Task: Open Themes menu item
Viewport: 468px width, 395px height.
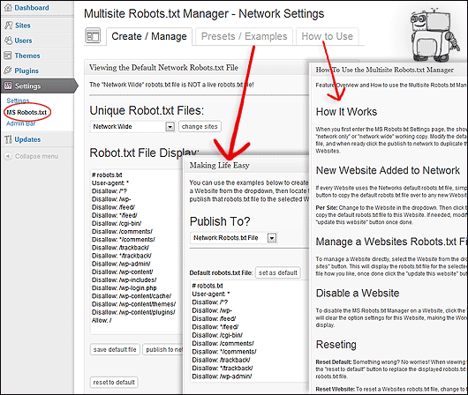Action: [27, 56]
